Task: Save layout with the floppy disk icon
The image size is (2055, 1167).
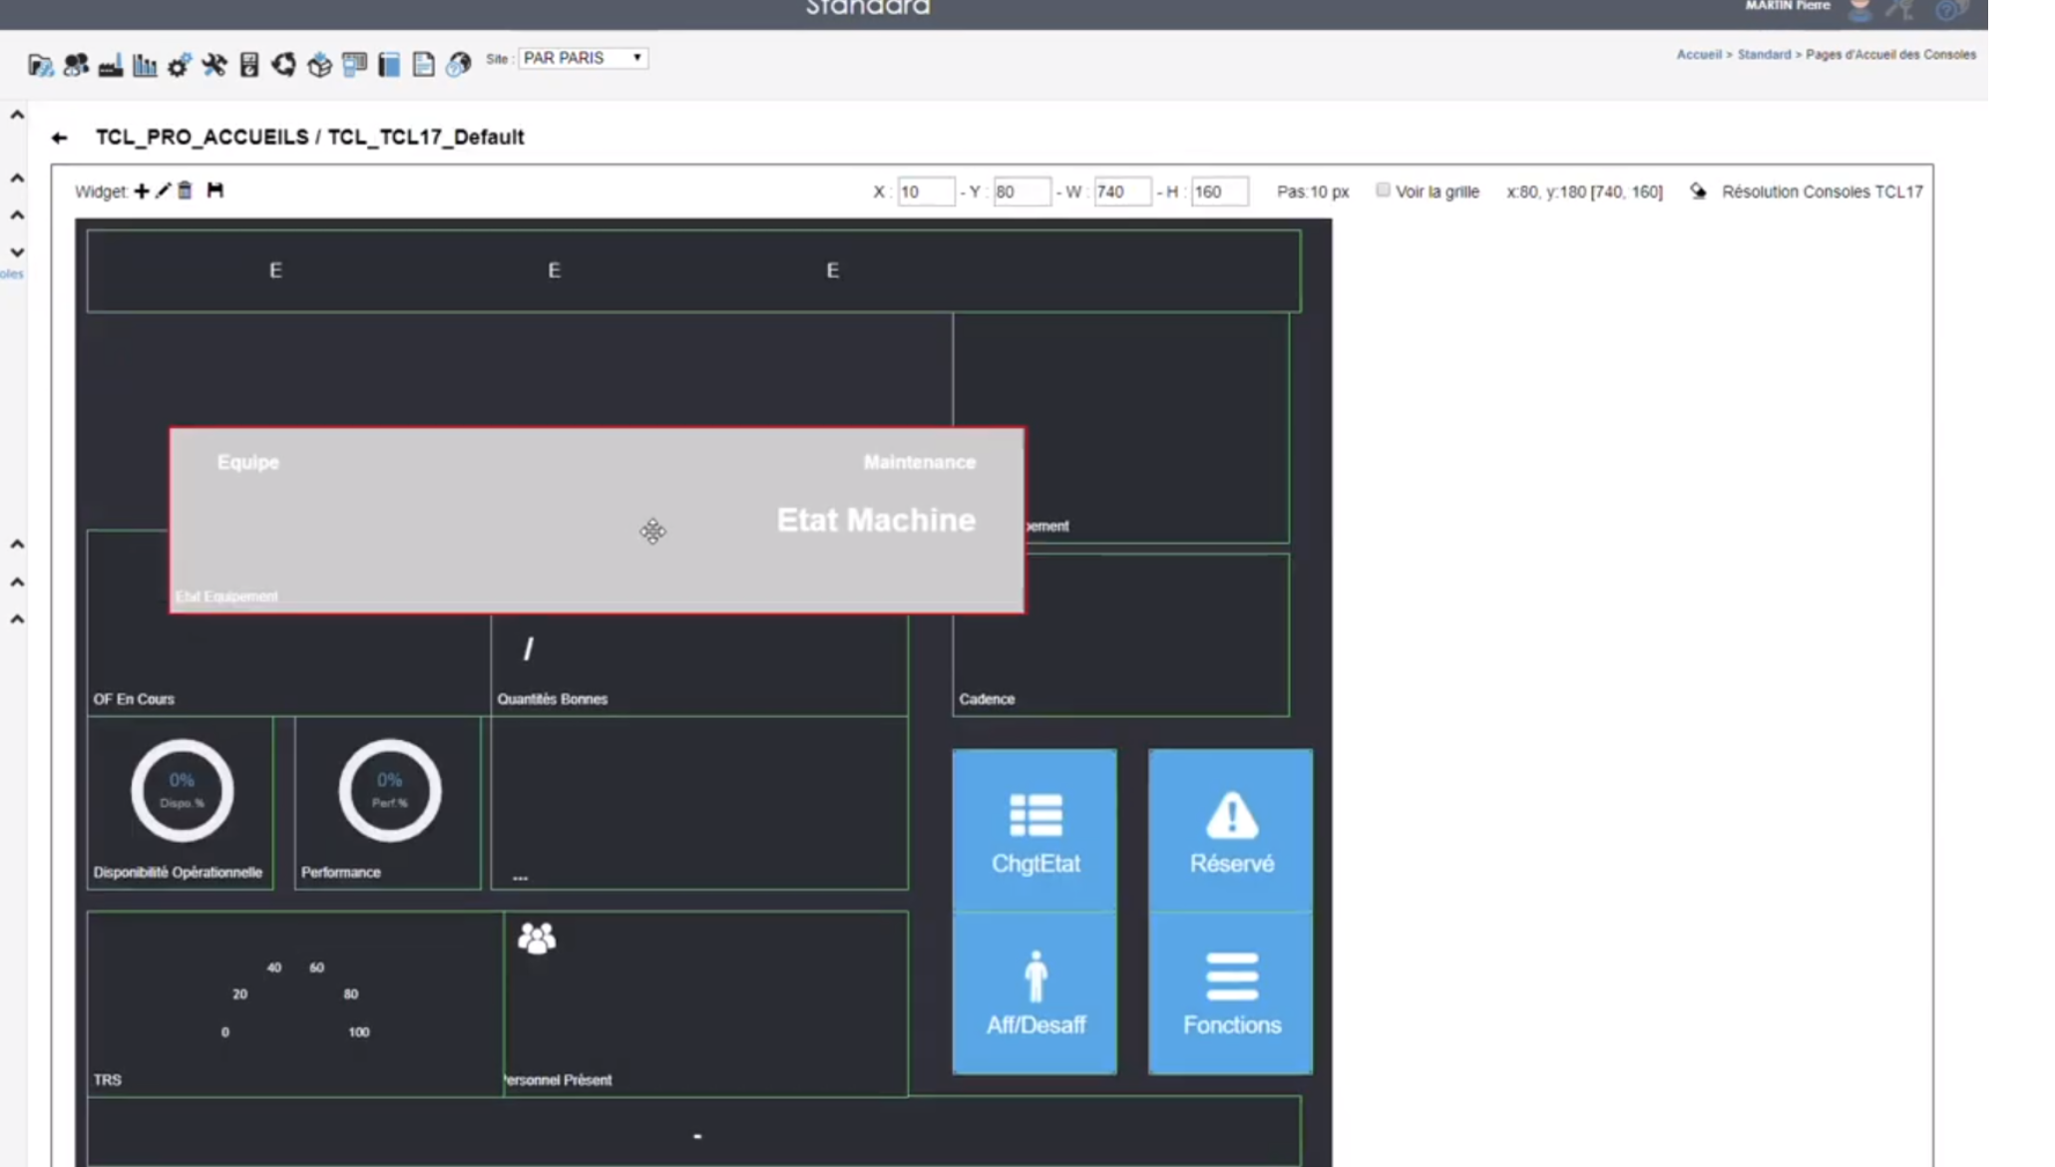Action: click(215, 191)
